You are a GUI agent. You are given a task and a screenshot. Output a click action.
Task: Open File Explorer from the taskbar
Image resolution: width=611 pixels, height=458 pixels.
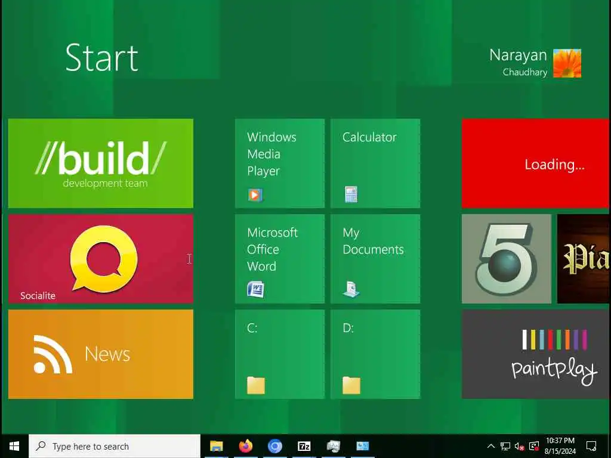(216, 446)
